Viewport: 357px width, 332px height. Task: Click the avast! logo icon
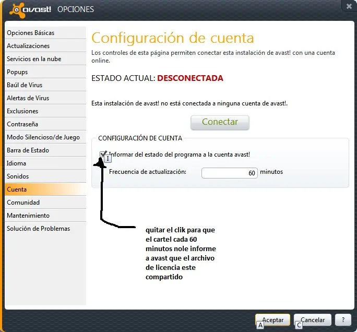17,10
